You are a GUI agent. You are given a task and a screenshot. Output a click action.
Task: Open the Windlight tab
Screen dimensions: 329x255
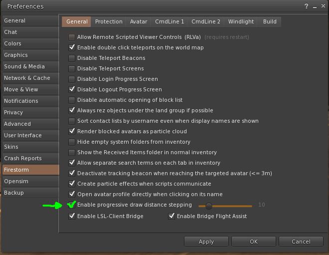coord(241,21)
